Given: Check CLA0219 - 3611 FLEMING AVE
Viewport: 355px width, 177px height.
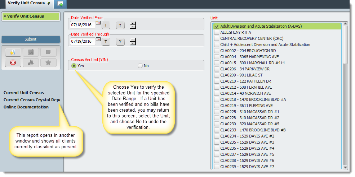Looking at the screenshot, I should point(217,105).
